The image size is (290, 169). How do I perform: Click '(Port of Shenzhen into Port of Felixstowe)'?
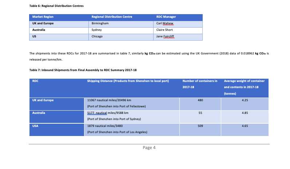(116, 106)
